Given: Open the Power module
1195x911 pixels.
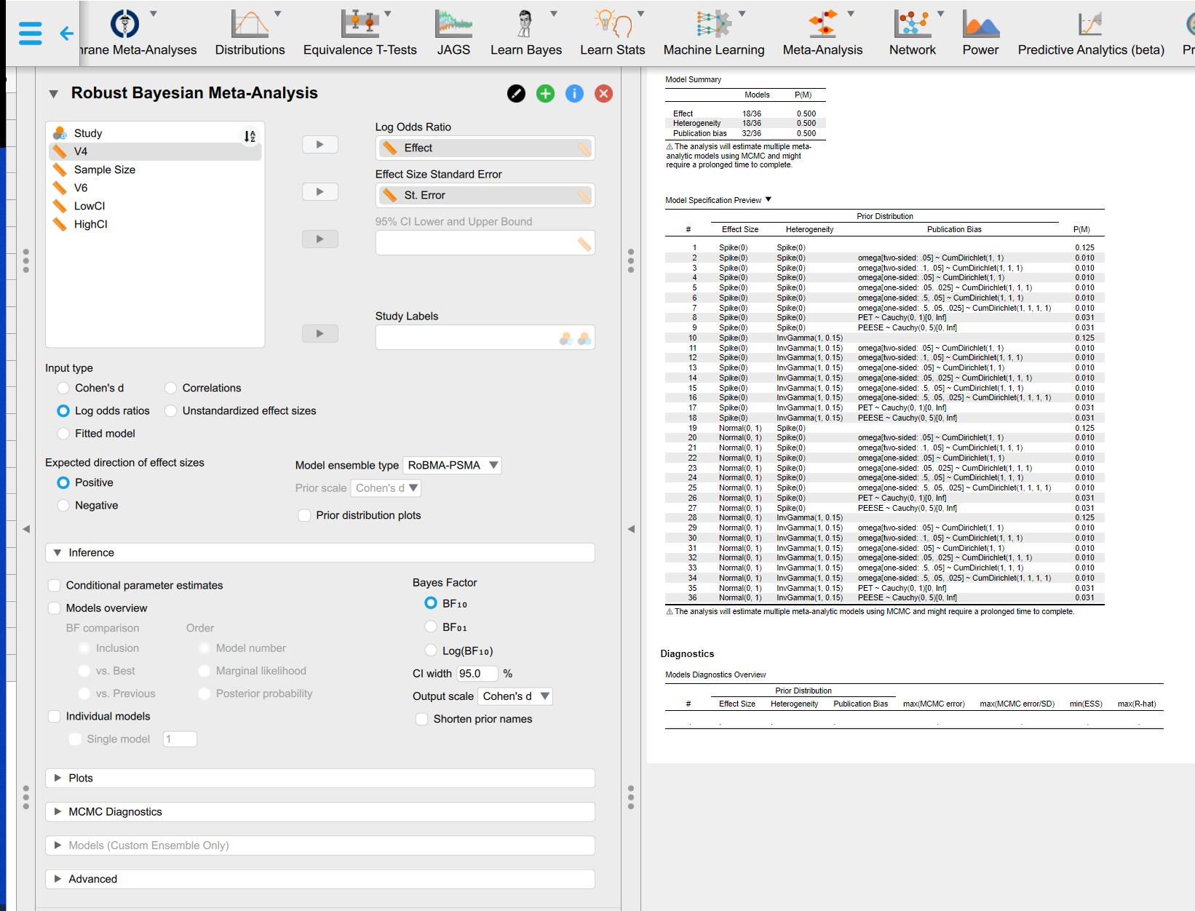Looking at the screenshot, I should pos(980,33).
